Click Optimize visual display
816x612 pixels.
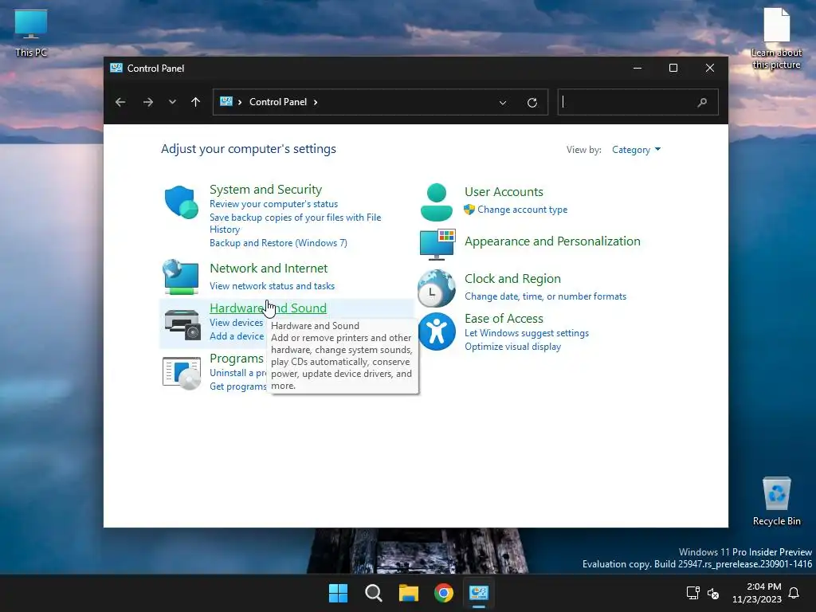tap(512, 347)
